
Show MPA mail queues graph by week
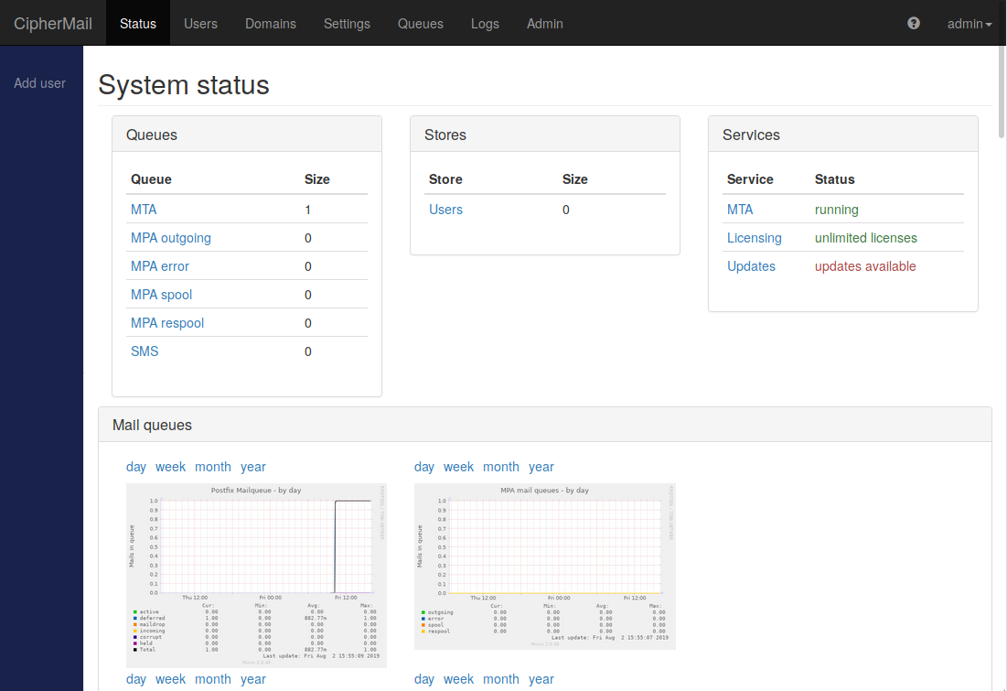point(458,467)
